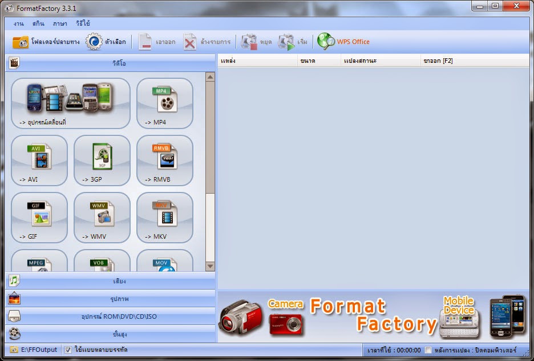Click the FormatFactory title bar app icon
The image size is (534, 361).
click(9, 8)
